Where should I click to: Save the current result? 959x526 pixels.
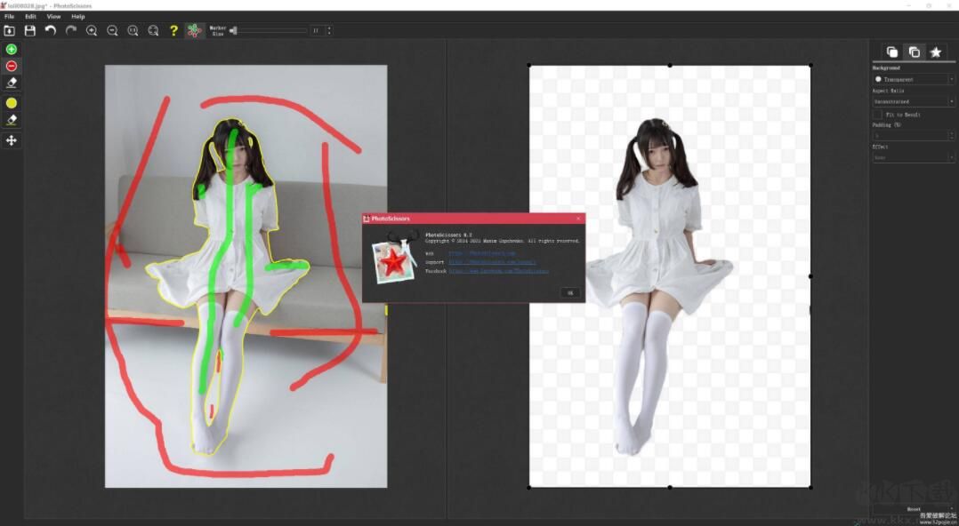(x=29, y=30)
